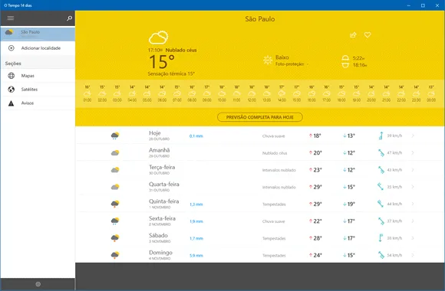
Task: Click the Sábado storm icon
Action: pos(115,238)
